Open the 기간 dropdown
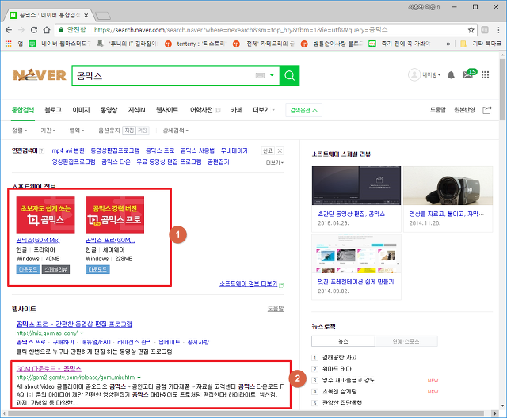Screen dimensions: 507x418 click(x=48, y=131)
